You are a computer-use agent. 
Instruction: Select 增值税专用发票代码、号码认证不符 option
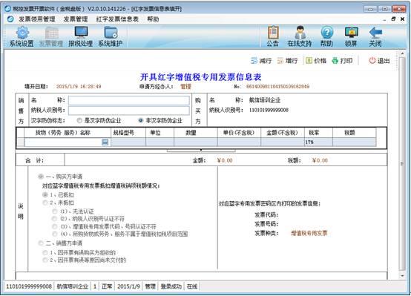[54, 226]
